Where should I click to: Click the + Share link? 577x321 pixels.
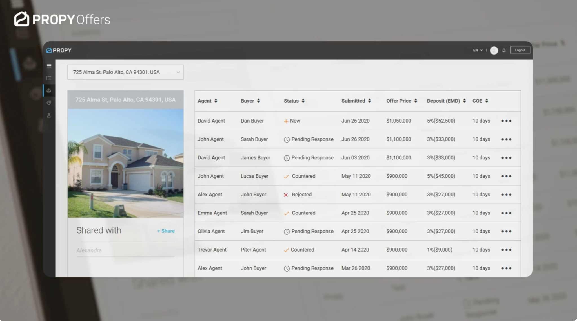(166, 231)
